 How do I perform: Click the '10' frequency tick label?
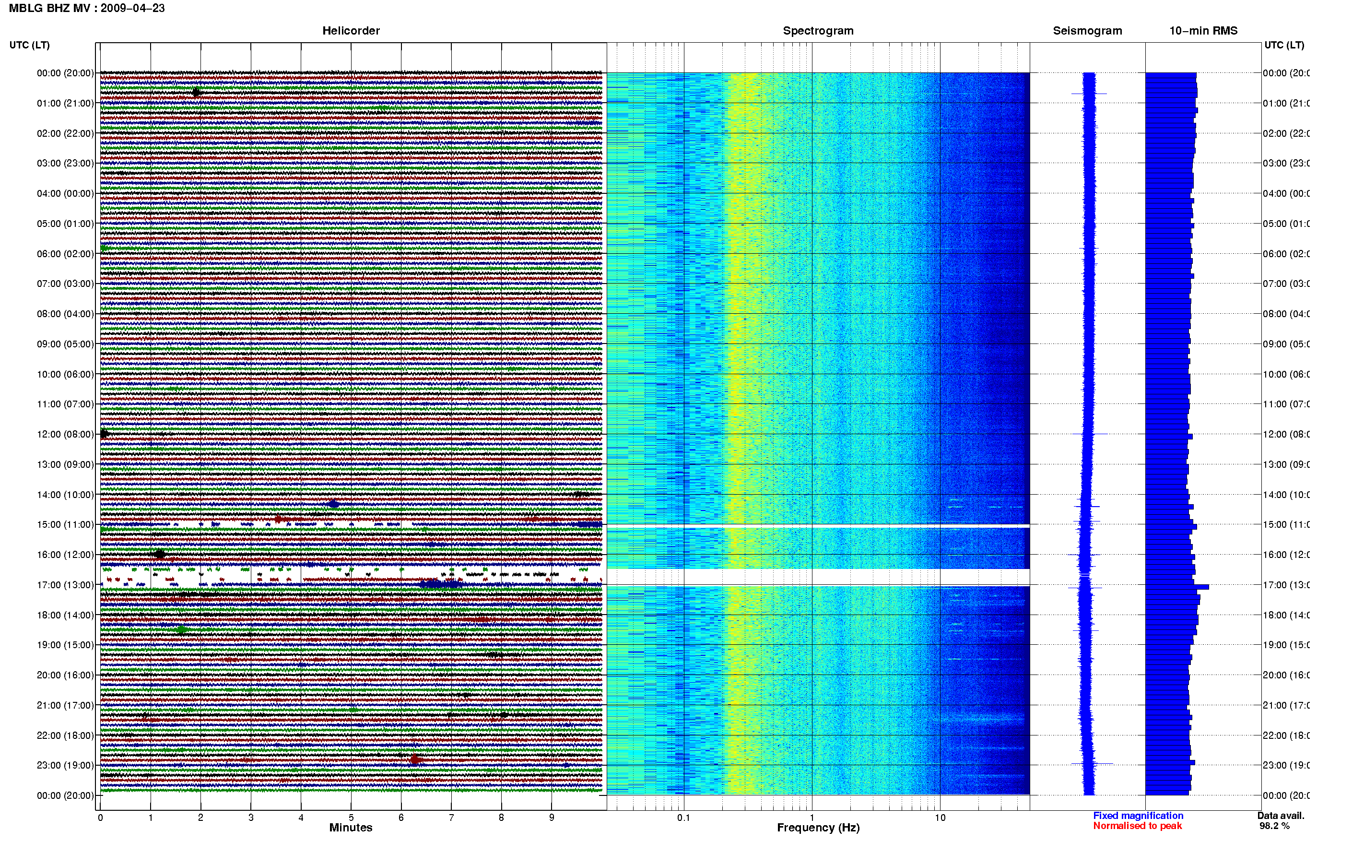940,817
